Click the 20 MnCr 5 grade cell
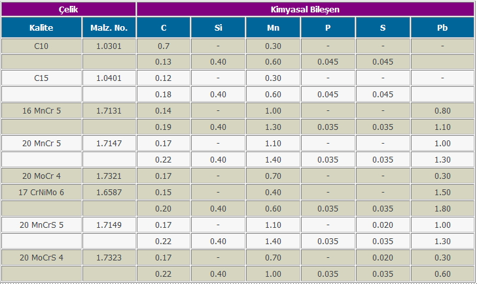Image resolution: width=477 pixels, height=284 pixels. (41, 143)
